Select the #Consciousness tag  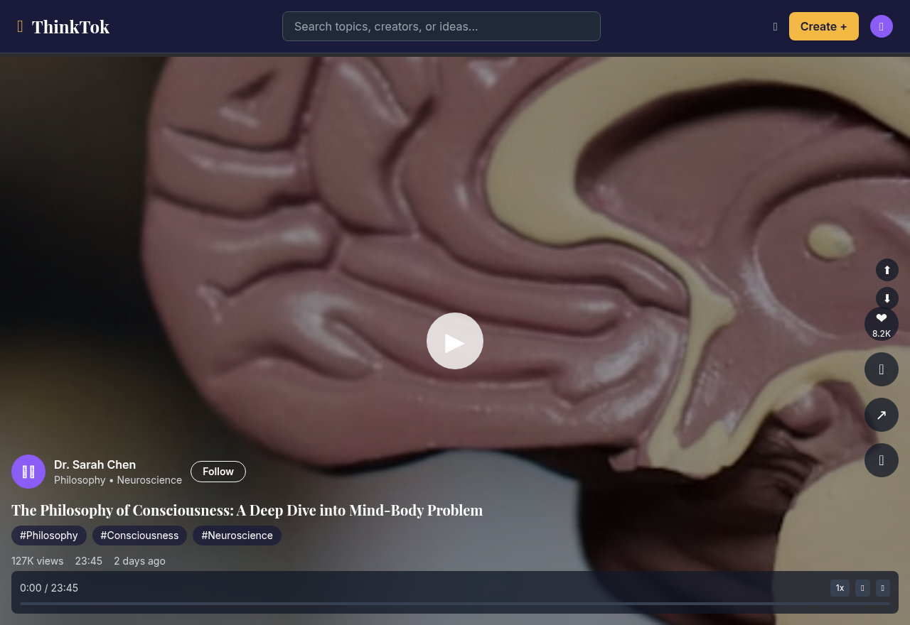(x=139, y=536)
